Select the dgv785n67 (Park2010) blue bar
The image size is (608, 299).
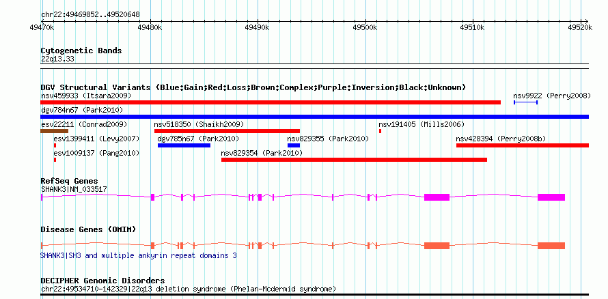click(x=184, y=145)
